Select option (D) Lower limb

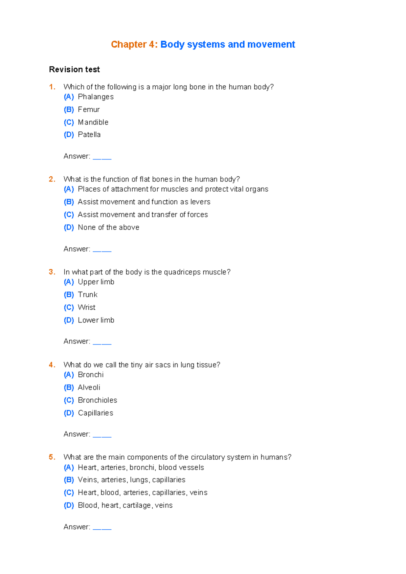[x=89, y=320]
